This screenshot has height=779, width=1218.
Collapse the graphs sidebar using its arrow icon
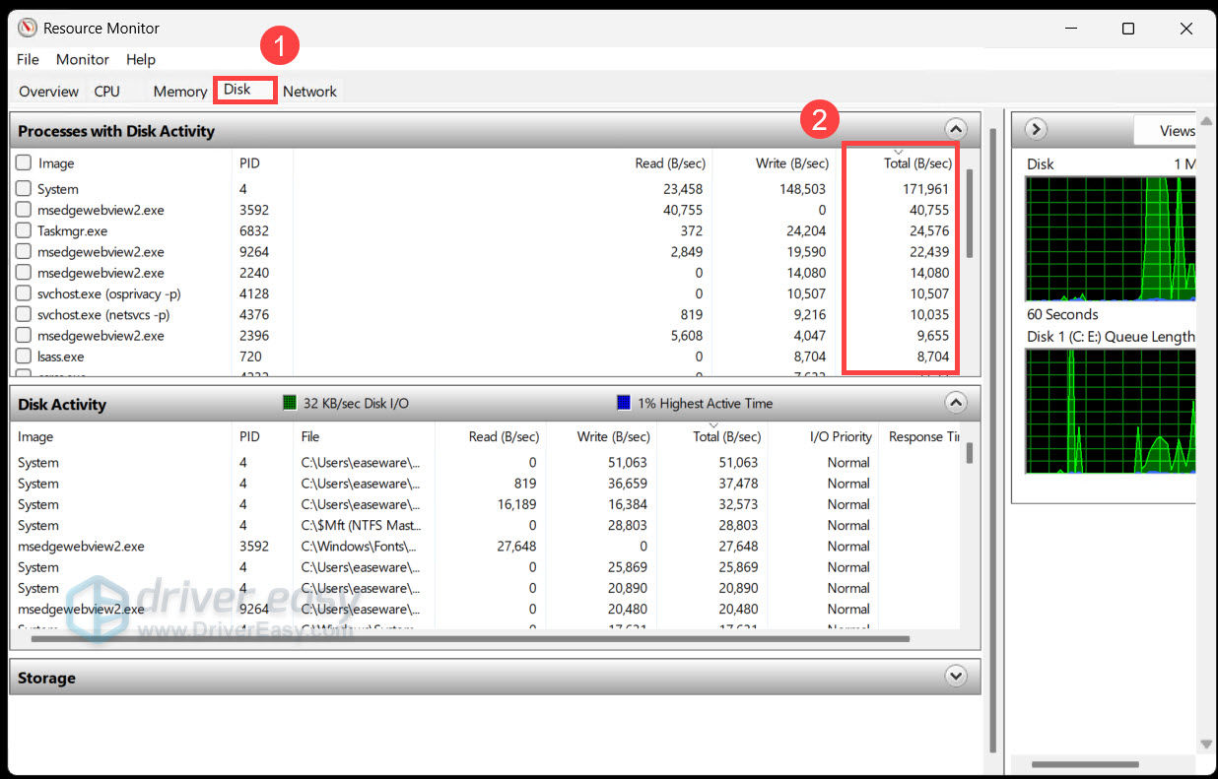pos(1035,129)
